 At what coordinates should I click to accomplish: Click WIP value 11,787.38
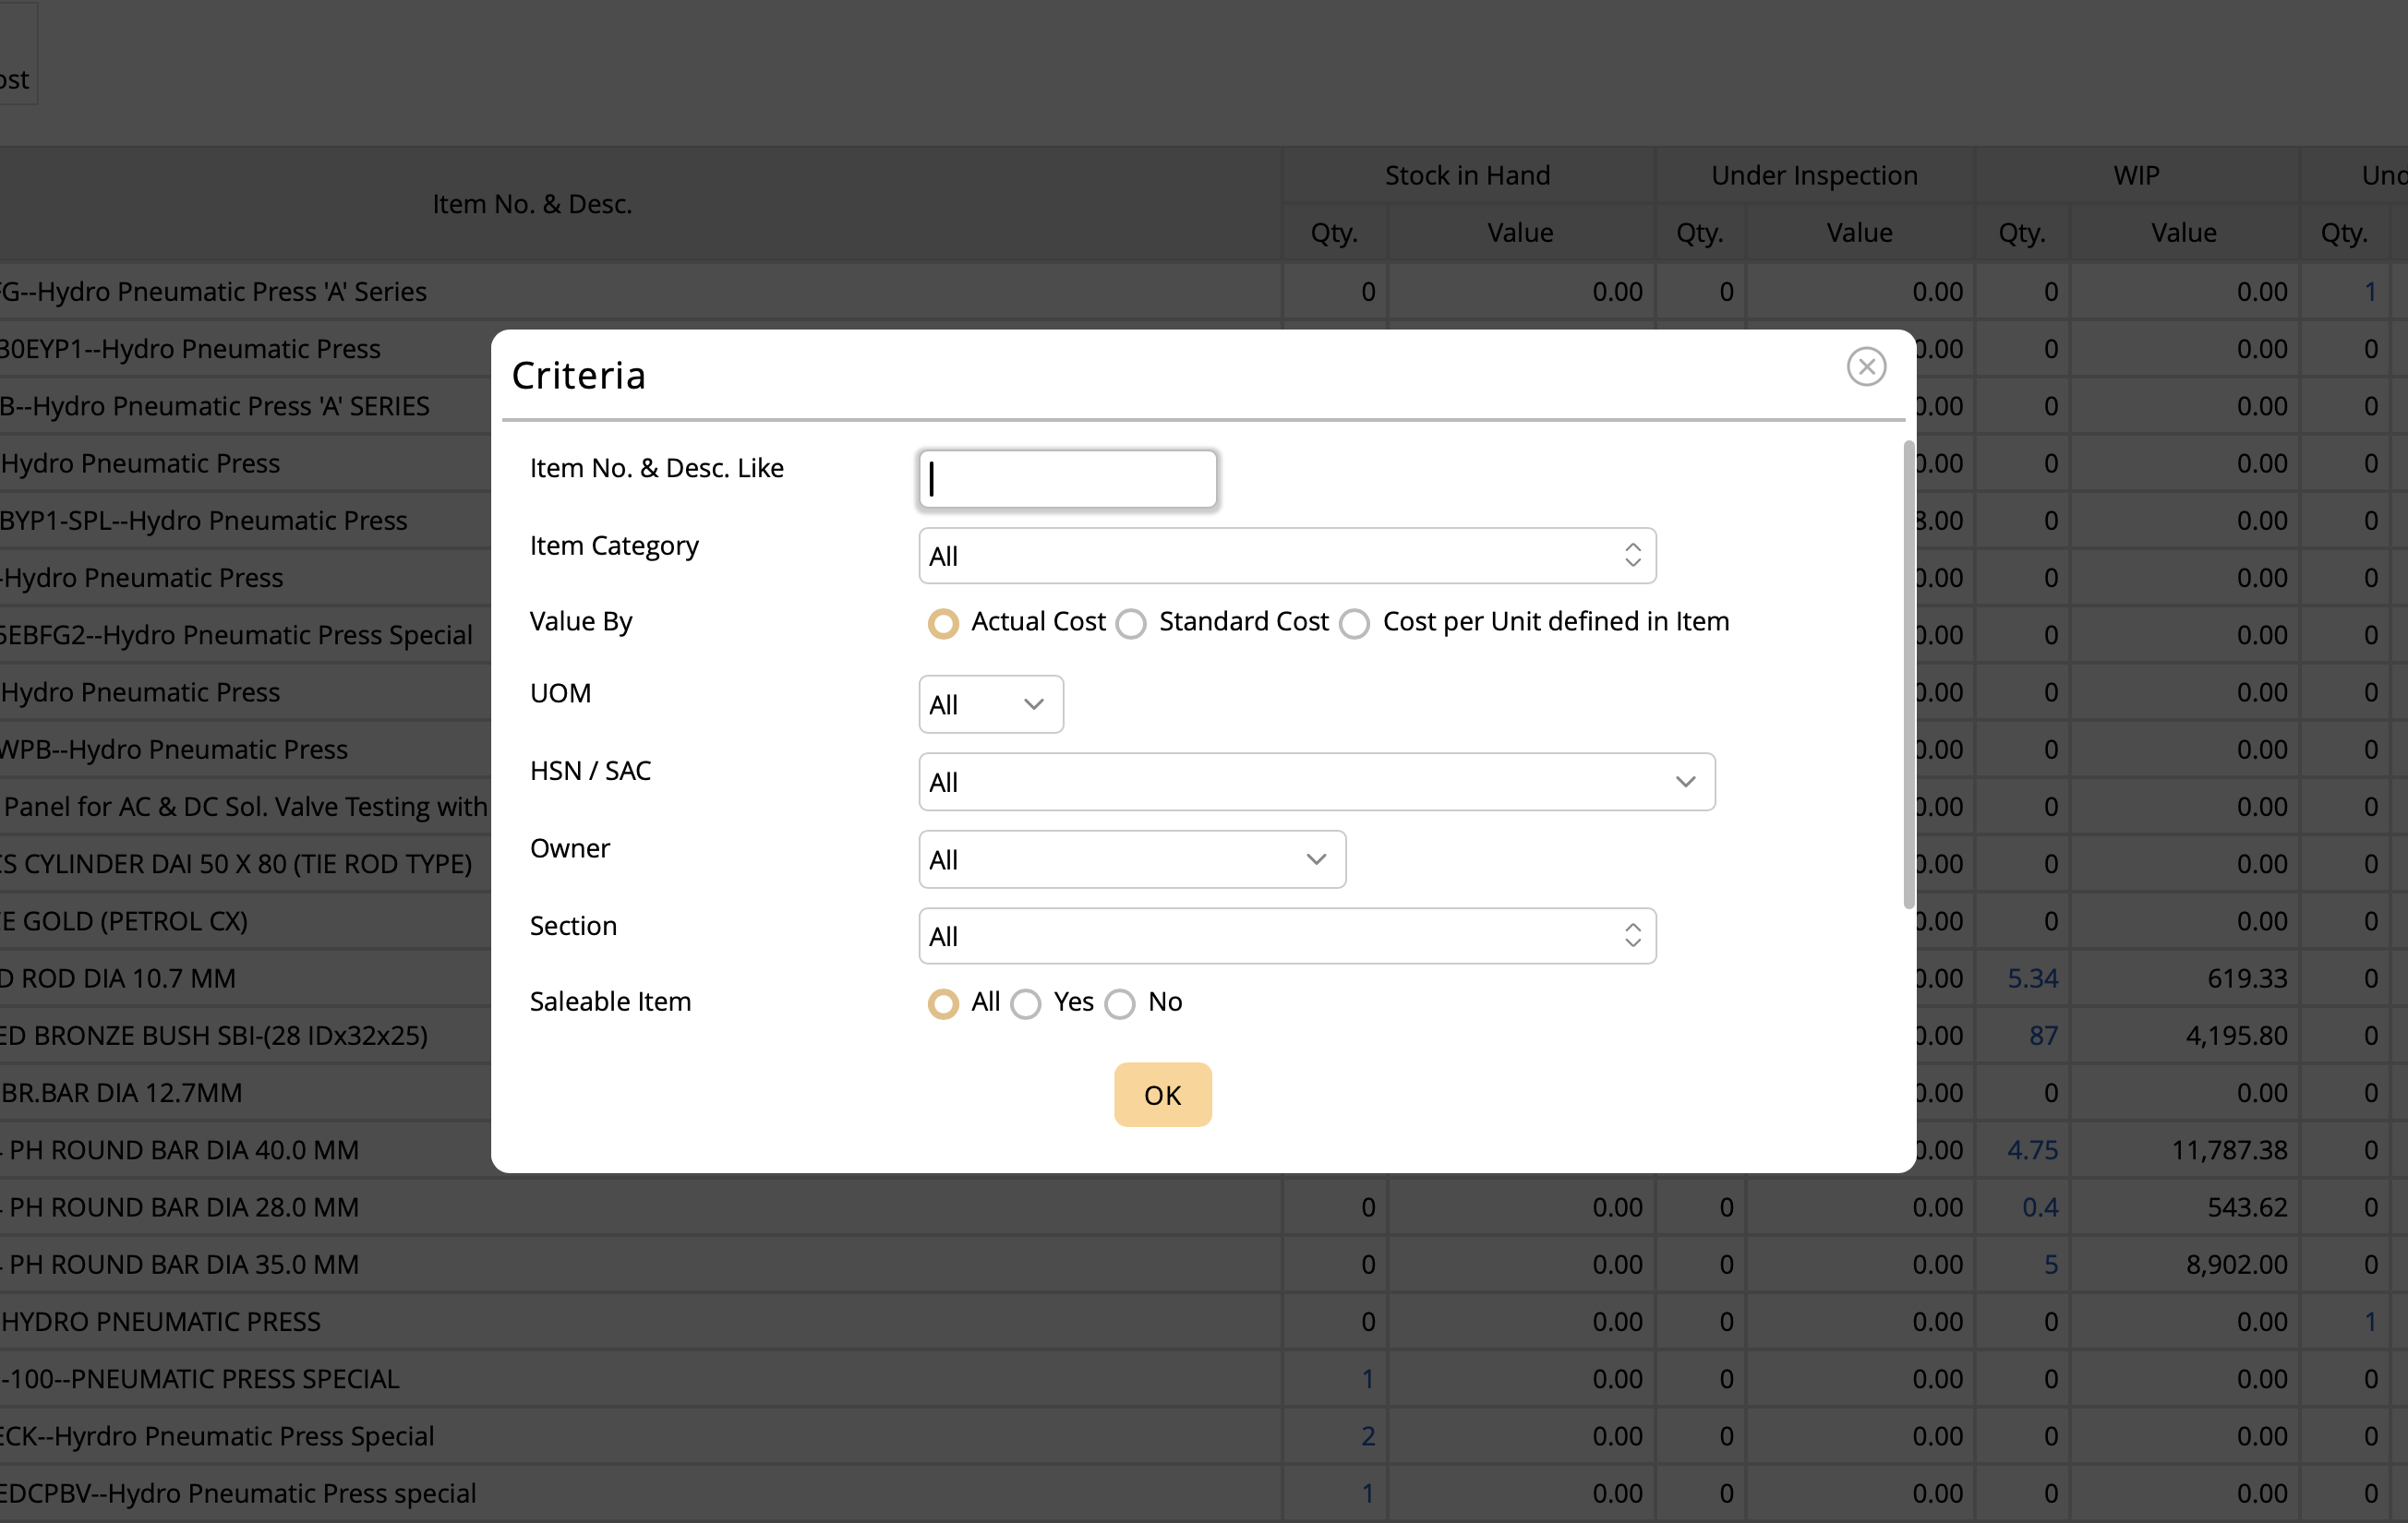click(2229, 1150)
